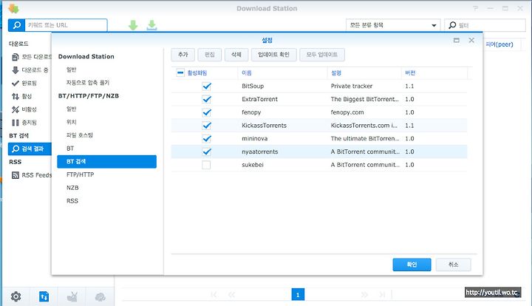Toggle fenopy checkbox
Screen dimensions: 532x306
tap(206, 112)
